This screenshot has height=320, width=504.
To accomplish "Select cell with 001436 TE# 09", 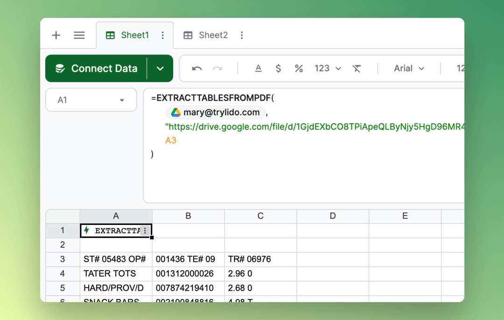I will point(189,259).
